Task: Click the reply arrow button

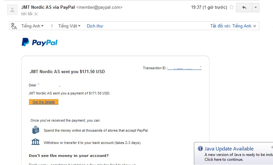Action: 244,7
